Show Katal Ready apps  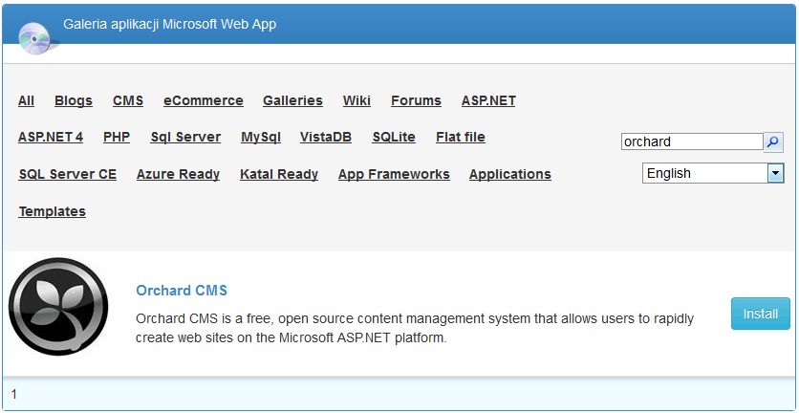point(279,174)
